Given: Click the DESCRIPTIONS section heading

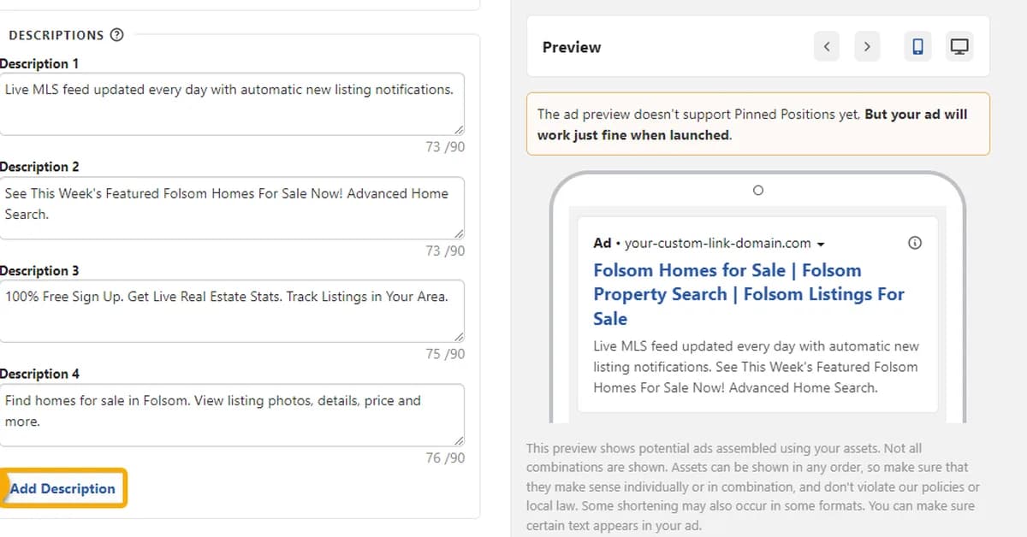Looking at the screenshot, I should (x=56, y=35).
